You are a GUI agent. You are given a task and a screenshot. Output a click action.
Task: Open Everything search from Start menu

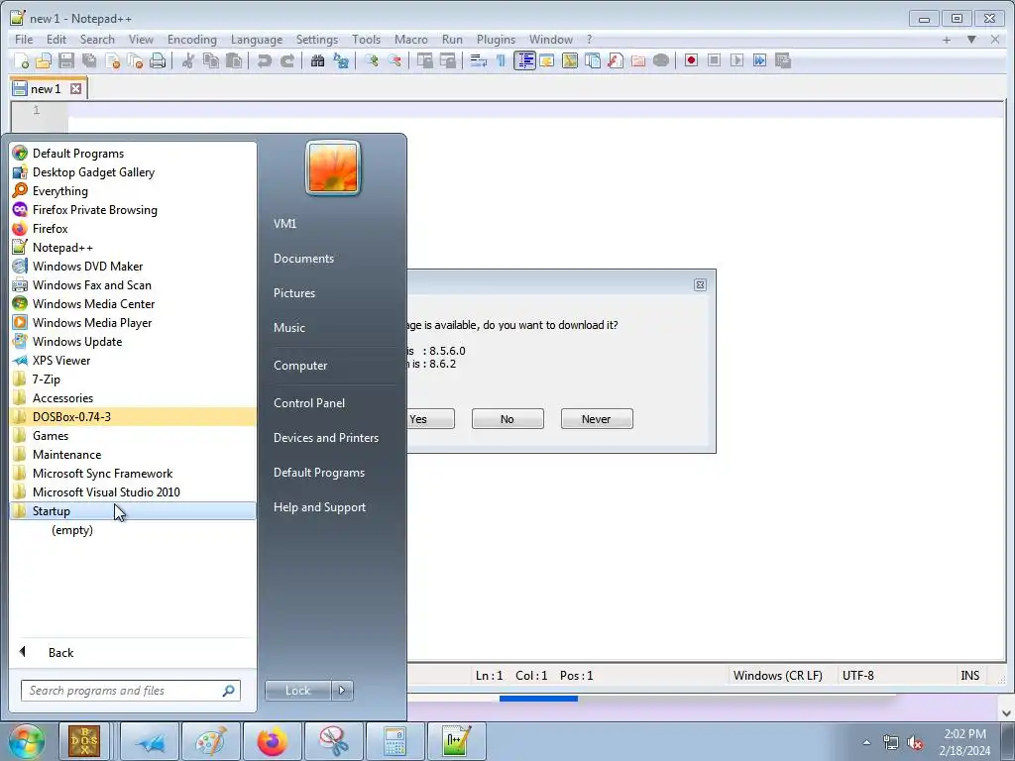133,191
